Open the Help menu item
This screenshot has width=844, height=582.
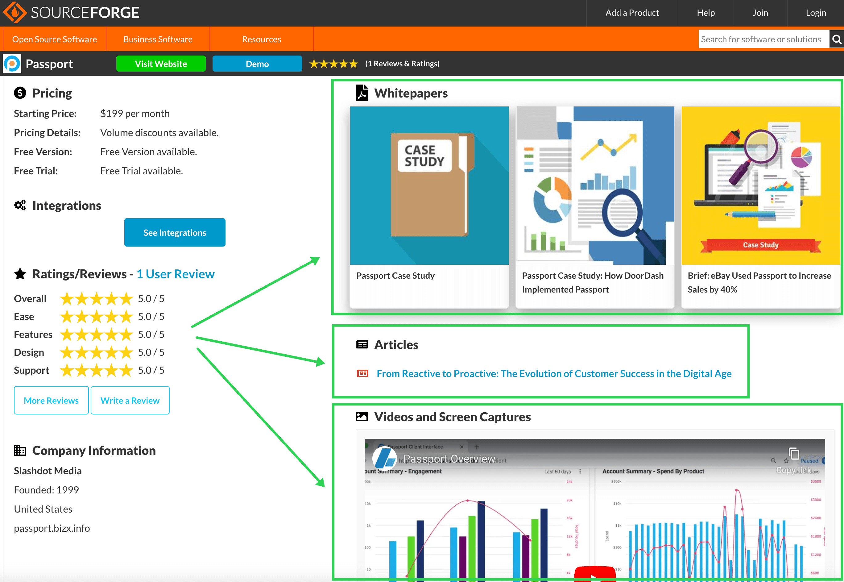(706, 13)
